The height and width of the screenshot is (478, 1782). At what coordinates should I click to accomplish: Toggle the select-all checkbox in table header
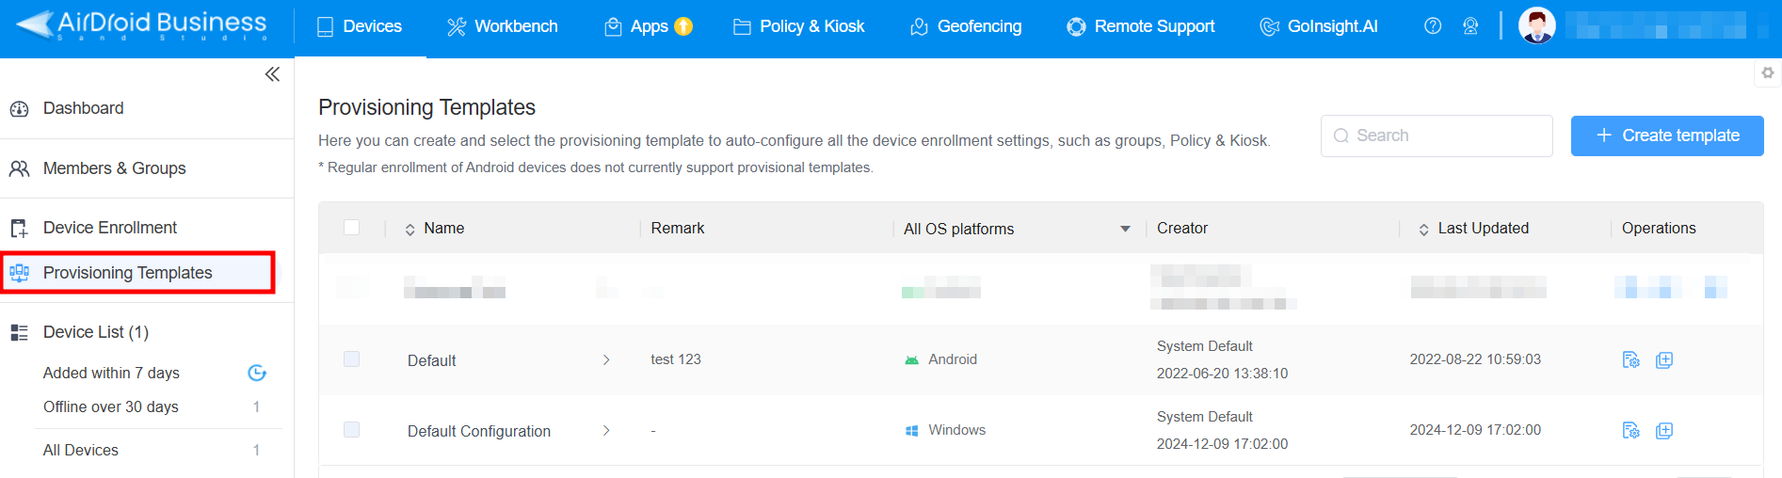point(352,227)
